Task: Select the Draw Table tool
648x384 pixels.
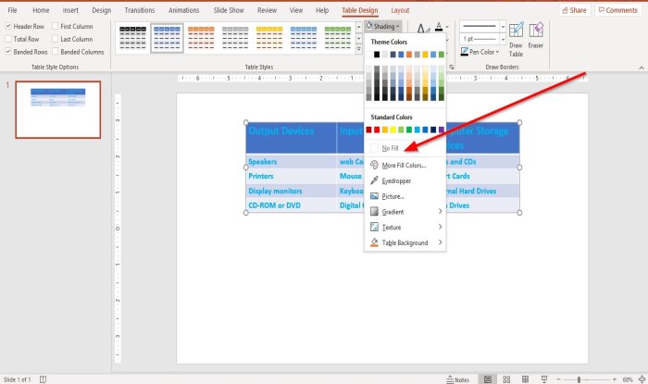Action: 516,40
